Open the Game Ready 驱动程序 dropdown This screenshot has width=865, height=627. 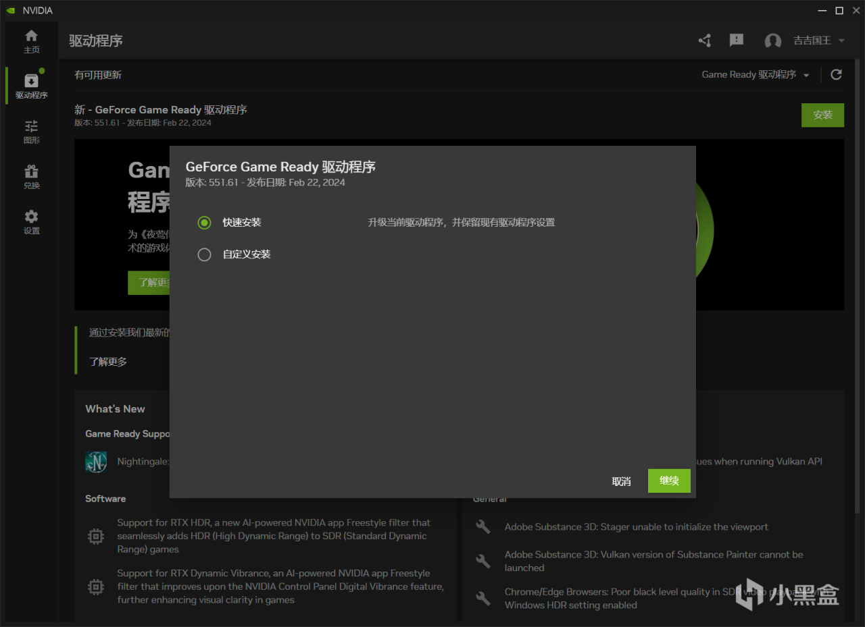(x=756, y=74)
